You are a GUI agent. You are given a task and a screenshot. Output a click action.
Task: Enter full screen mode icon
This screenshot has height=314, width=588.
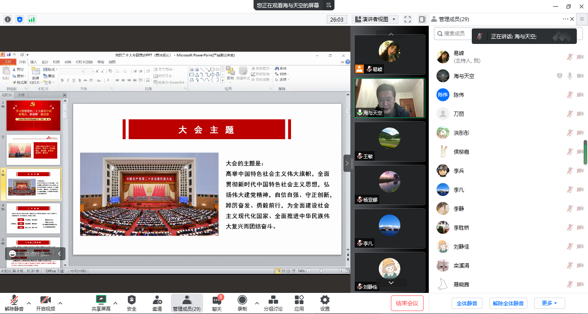(408, 19)
